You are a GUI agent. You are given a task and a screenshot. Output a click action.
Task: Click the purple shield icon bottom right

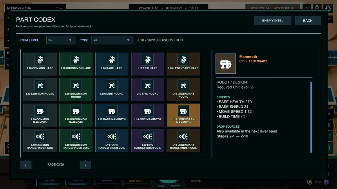click(x=326, y=182)
